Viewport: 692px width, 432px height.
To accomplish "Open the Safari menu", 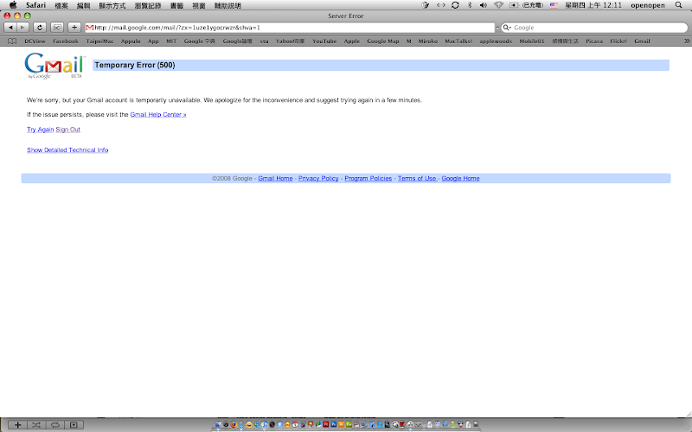I will (35, 5).
